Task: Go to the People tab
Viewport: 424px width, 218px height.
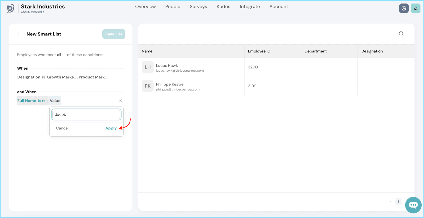Action: point(173,7)
